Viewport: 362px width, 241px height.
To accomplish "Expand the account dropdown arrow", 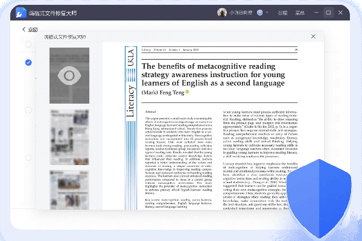I will point(268,12).
